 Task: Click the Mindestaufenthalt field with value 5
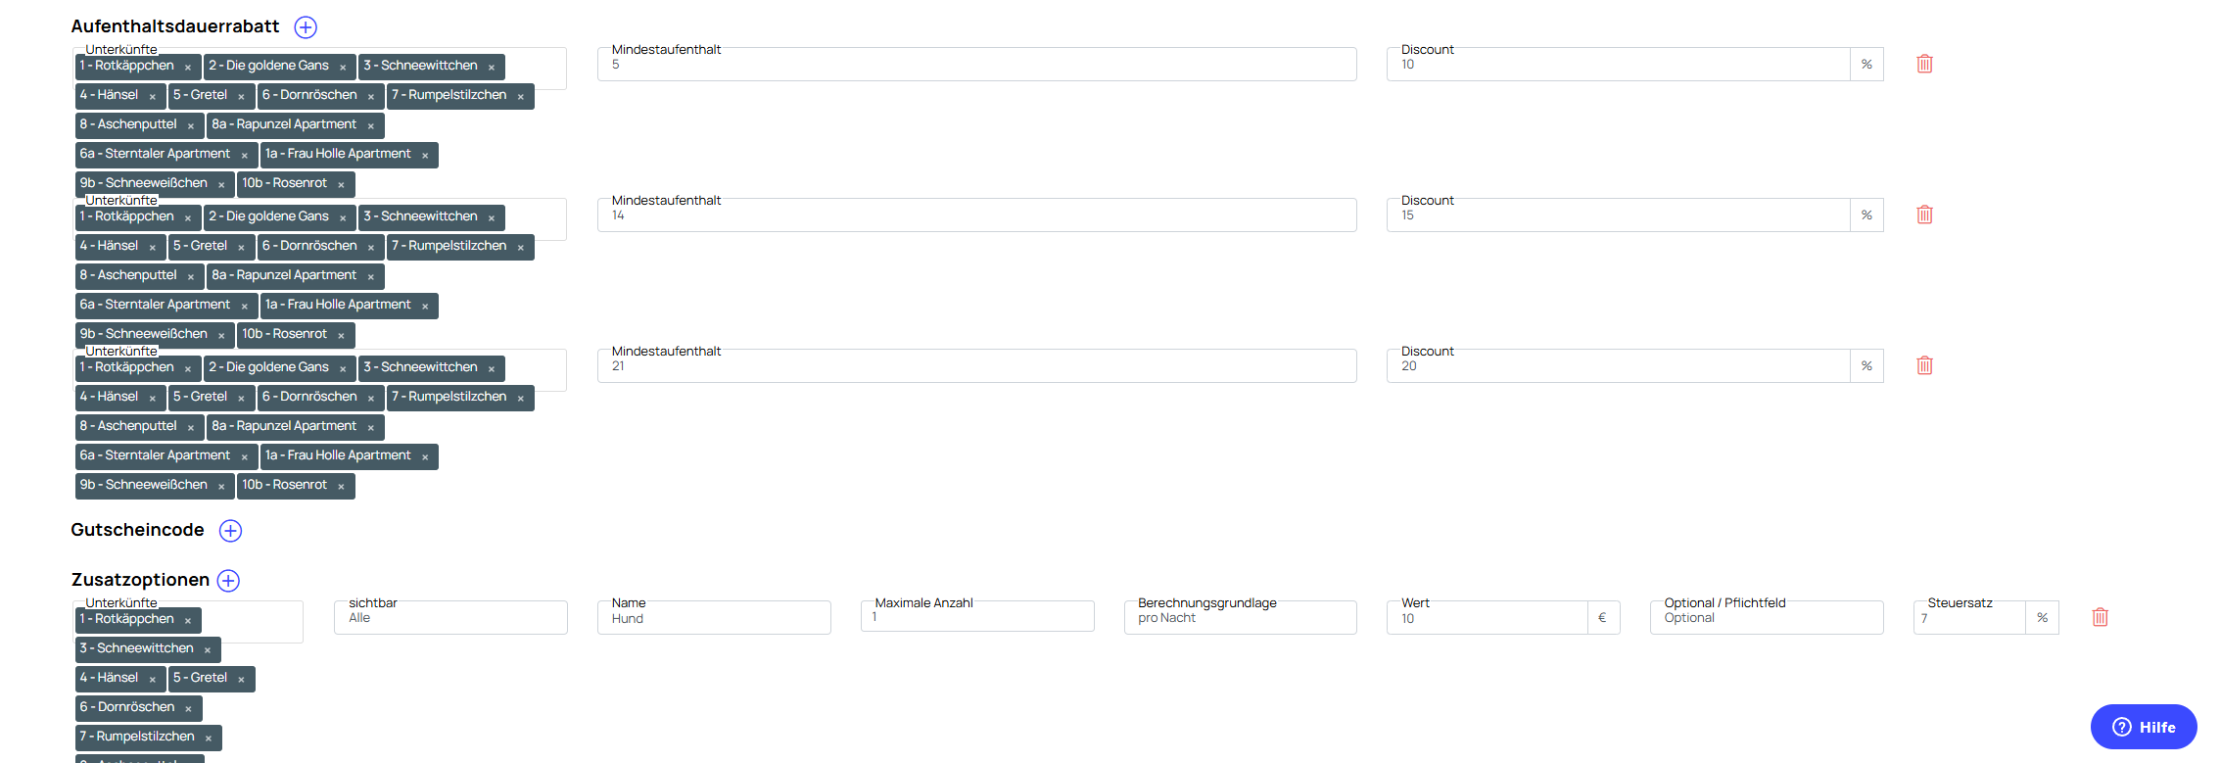pos(976,65)
